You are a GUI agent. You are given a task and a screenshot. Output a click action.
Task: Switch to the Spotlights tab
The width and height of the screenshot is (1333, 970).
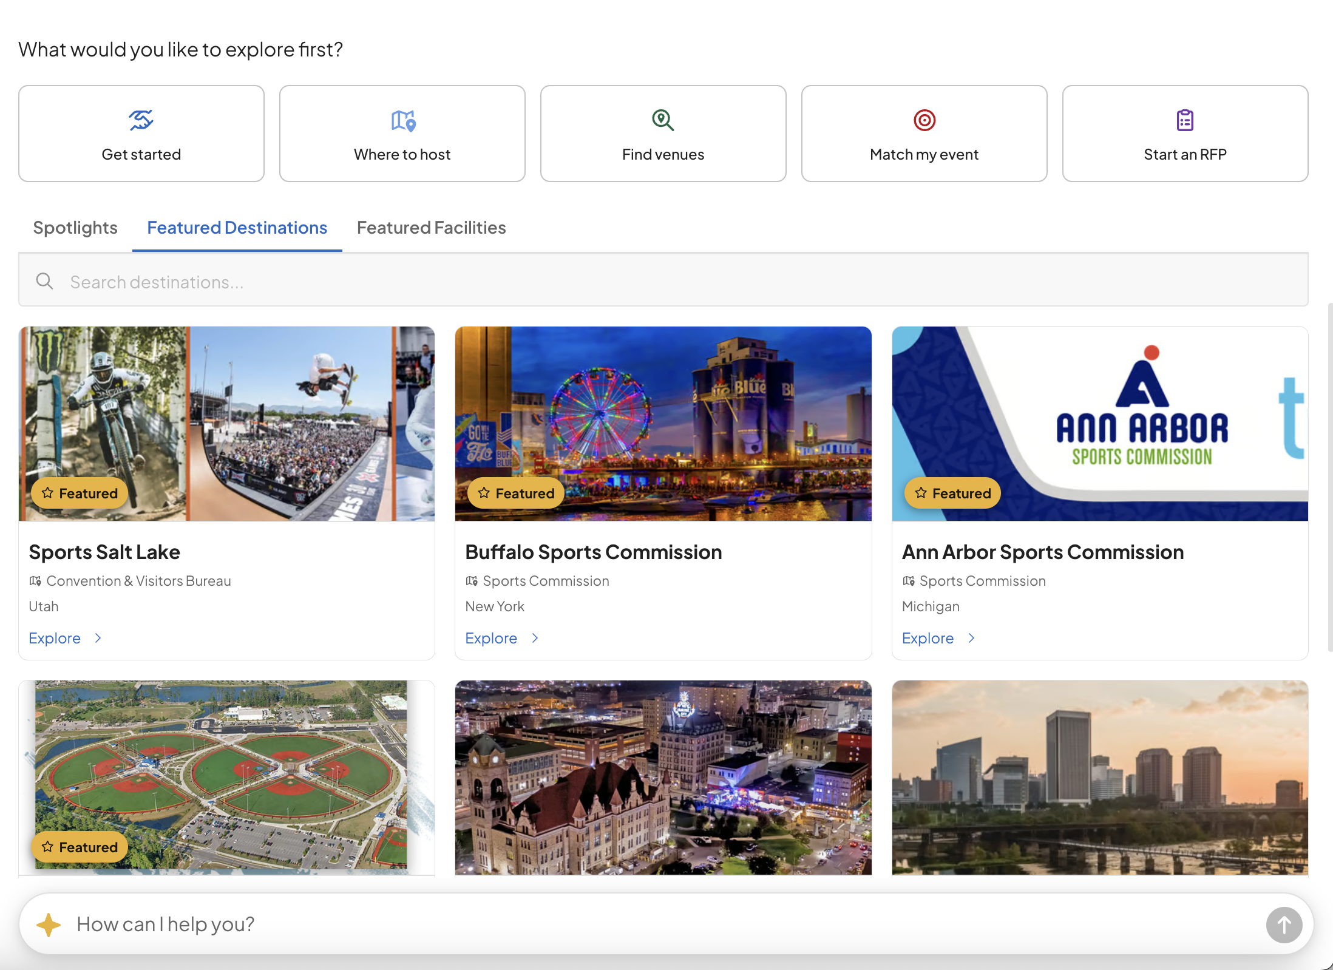[x=75, y=228]
